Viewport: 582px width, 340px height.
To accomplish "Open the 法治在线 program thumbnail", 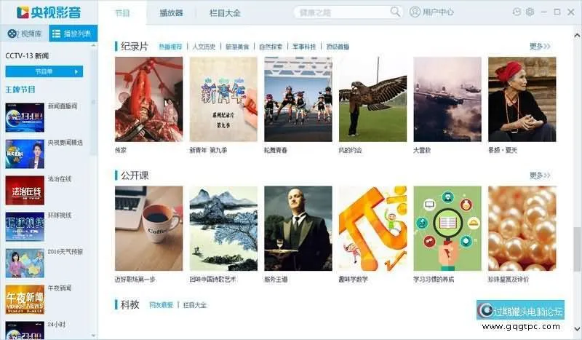I will coord(25,190).
